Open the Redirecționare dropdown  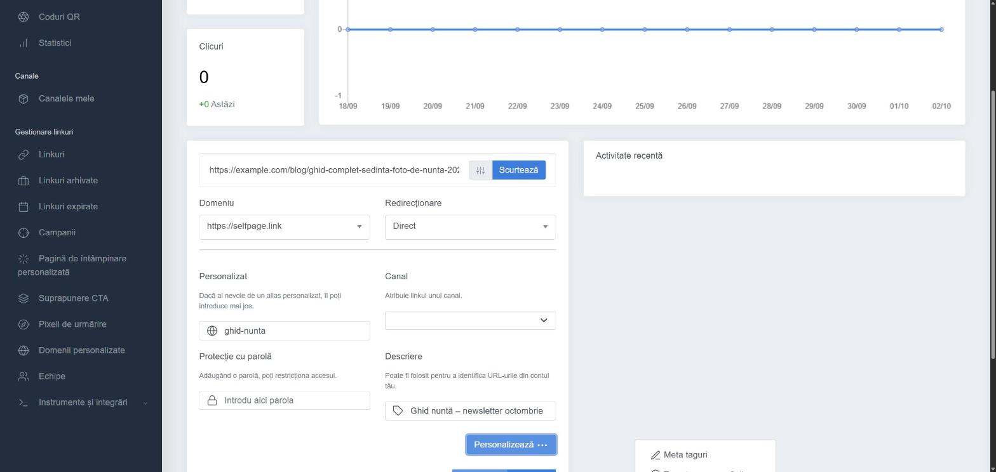tap(470, 226)
